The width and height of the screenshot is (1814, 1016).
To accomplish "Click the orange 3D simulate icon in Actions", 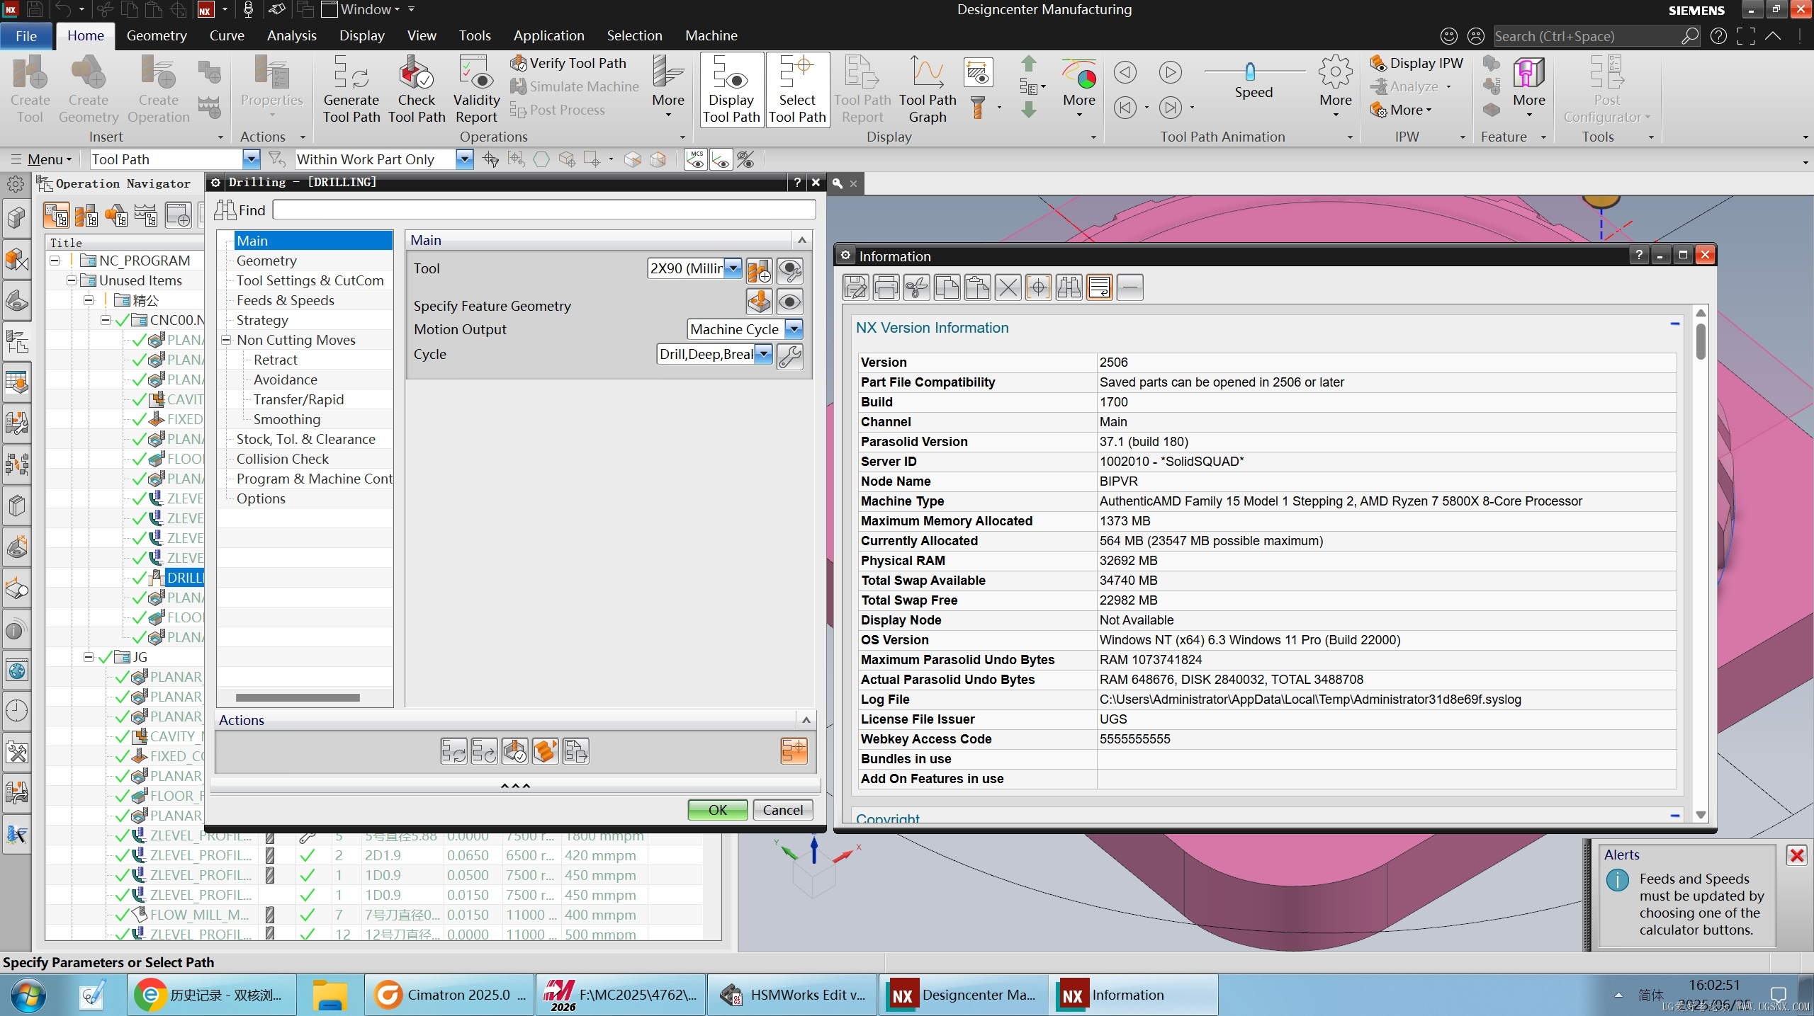I will click(x=545, y=751).
